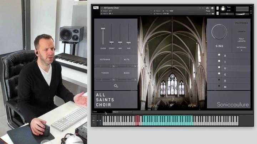Open the snapshot camera icon in header

(x=207, y=8)
